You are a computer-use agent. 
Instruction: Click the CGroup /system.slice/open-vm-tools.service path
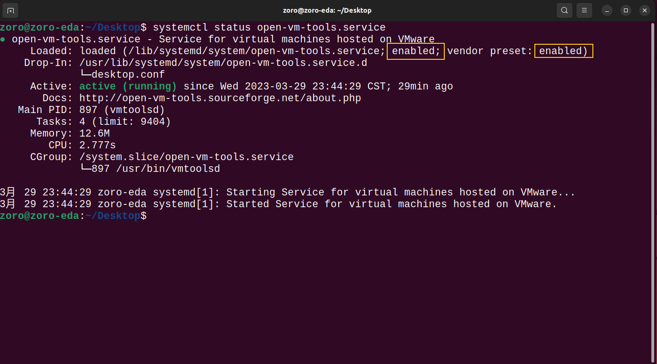tap(186, 157)
